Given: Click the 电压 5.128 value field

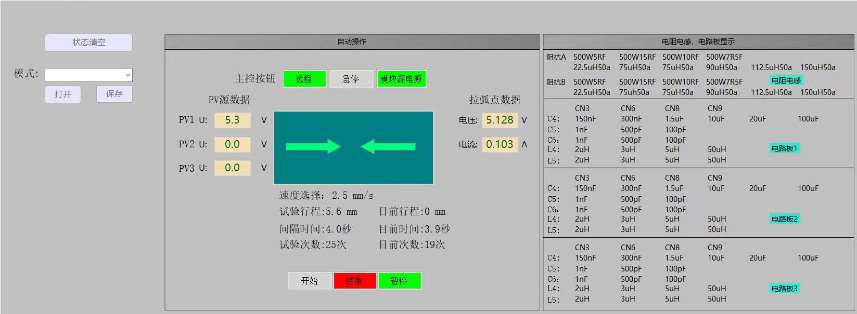Looking at the screenshot, I should [x=500, y=120].
